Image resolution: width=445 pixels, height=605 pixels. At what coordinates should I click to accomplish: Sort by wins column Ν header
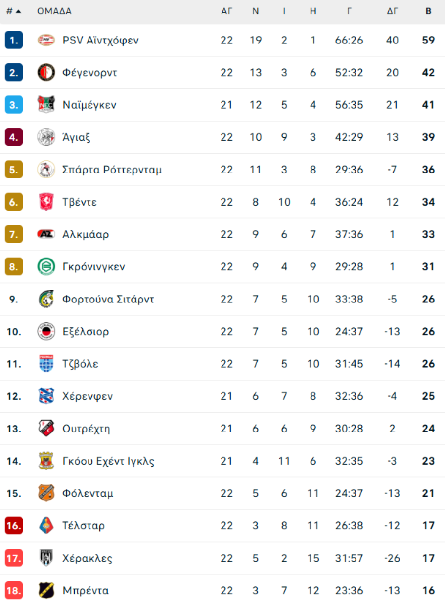[256, 11]
